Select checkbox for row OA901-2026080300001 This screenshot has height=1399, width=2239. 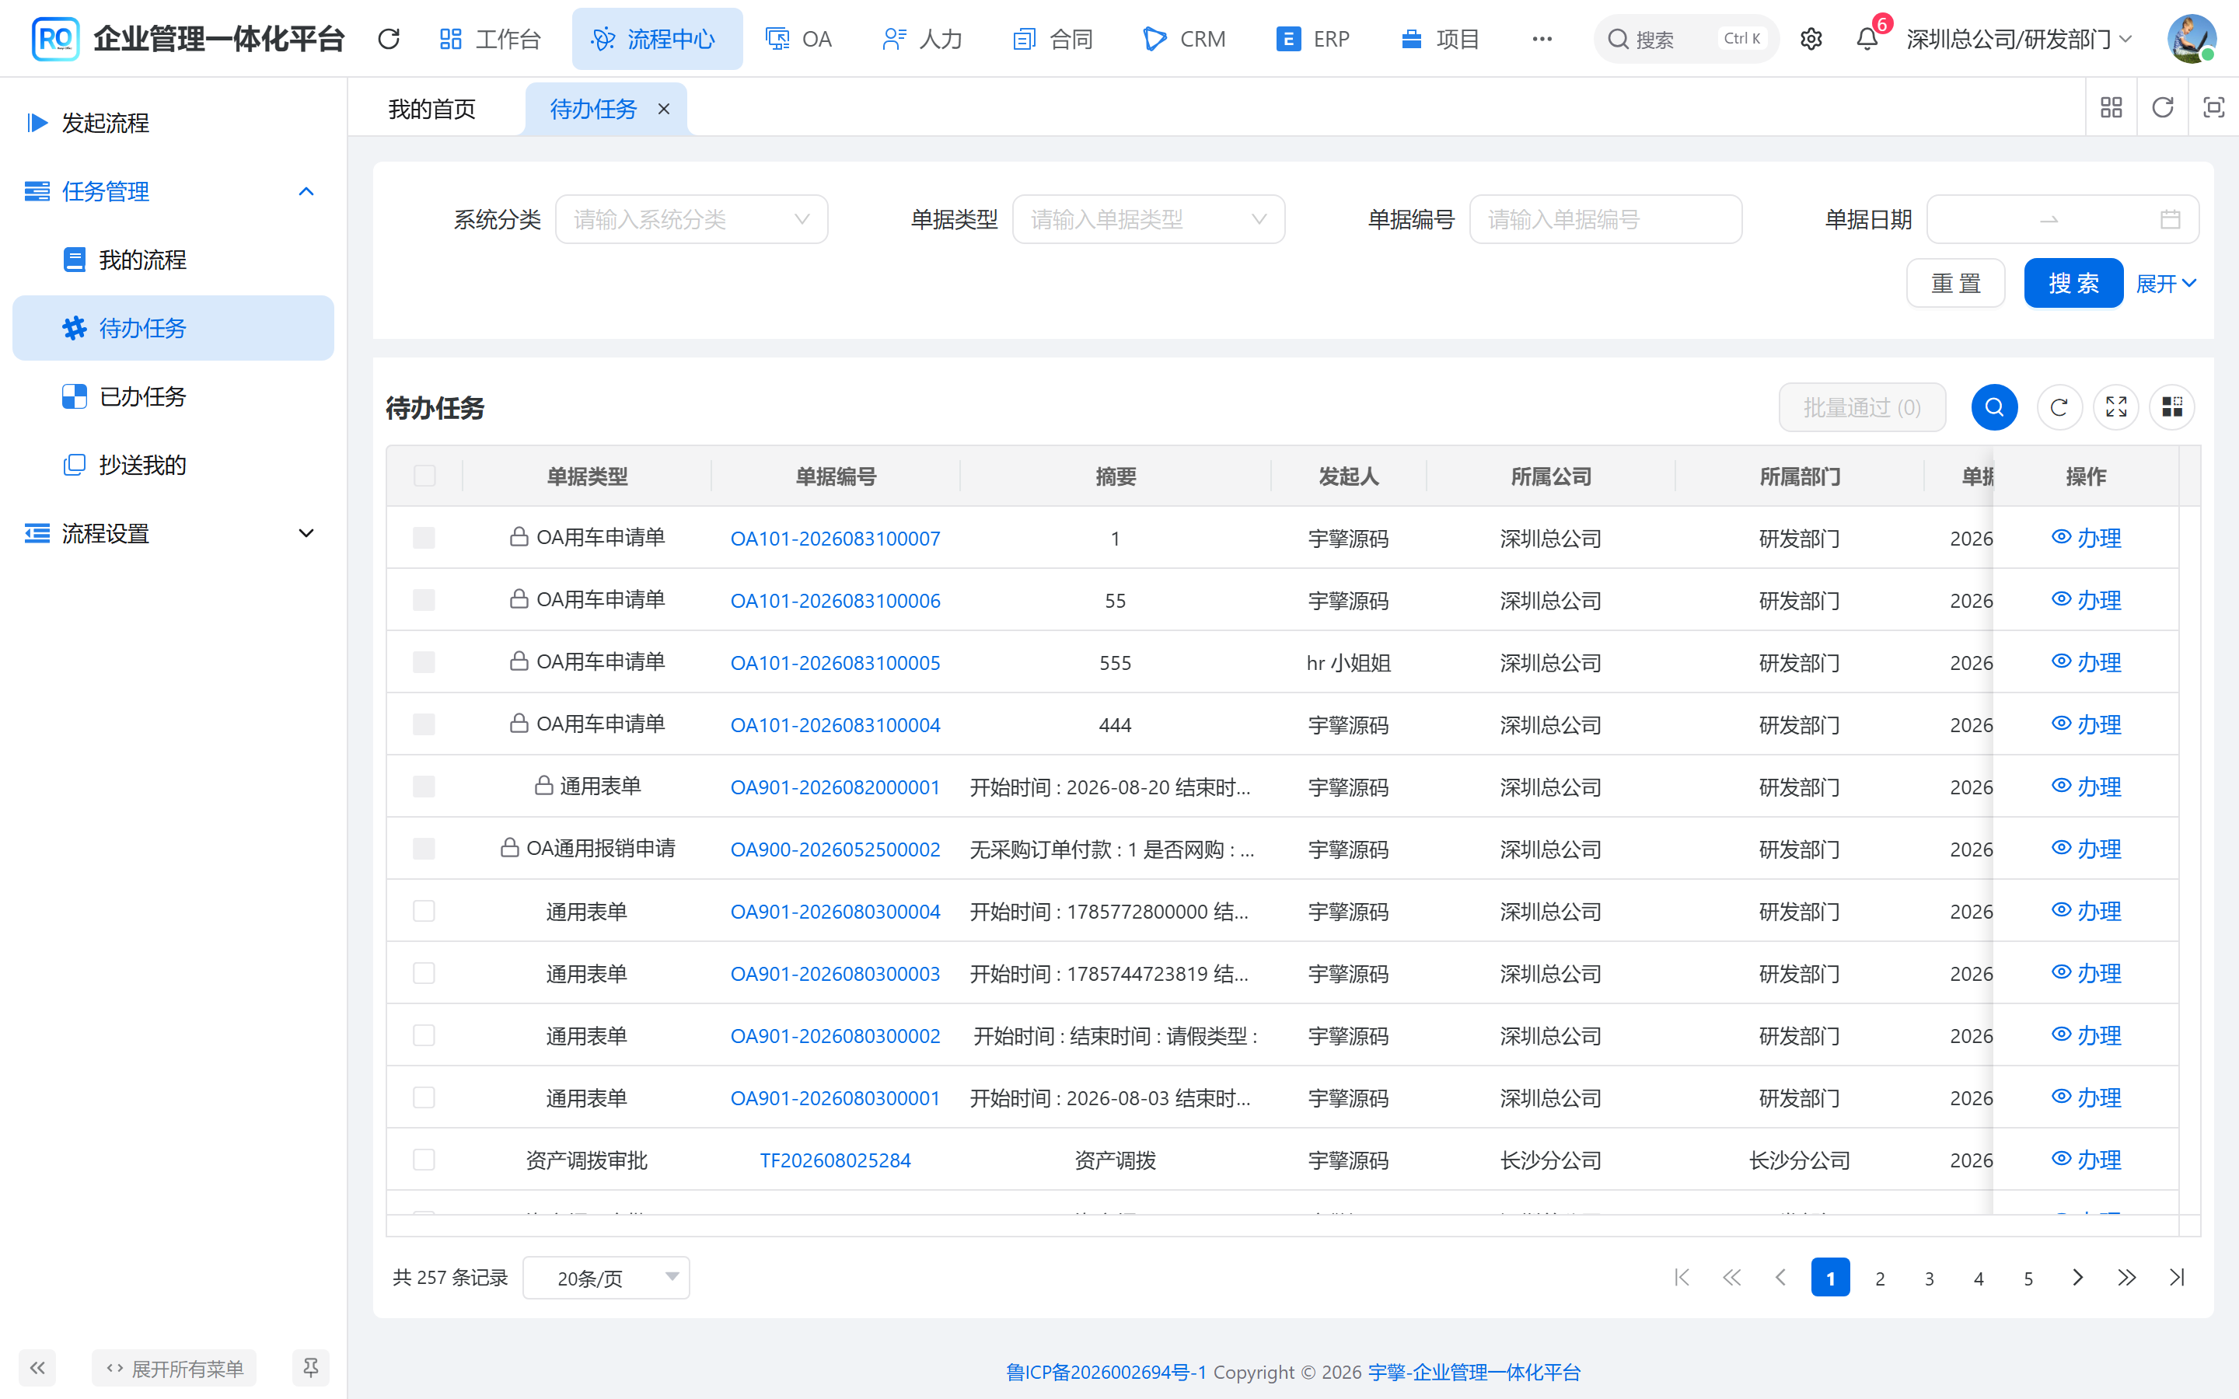pyautogui.click(x=424, y=1097)
